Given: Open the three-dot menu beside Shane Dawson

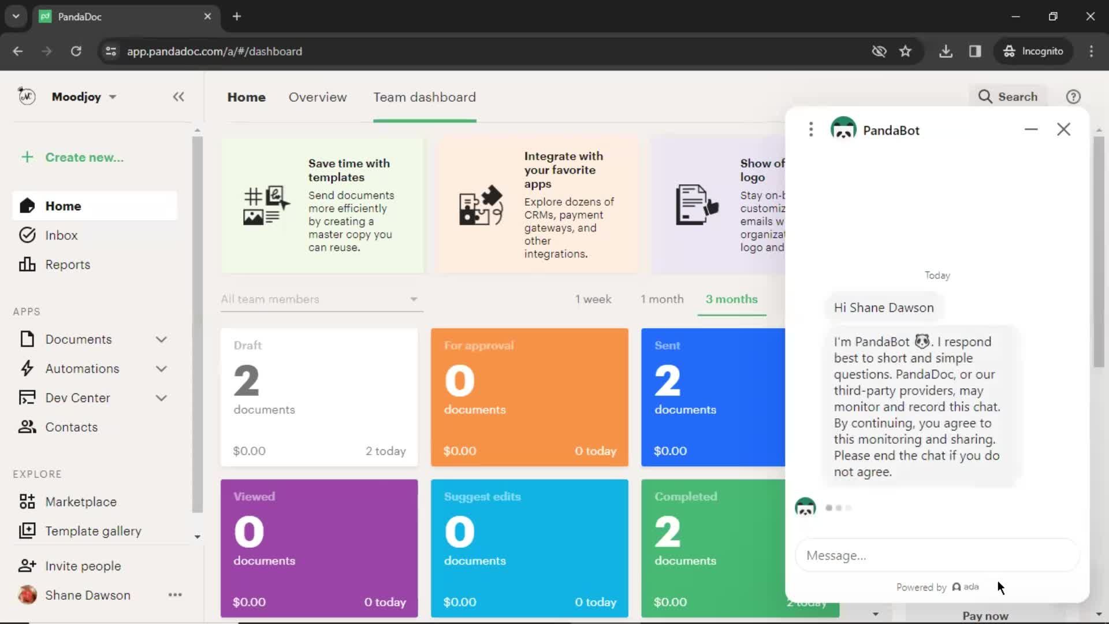Looking at the screenshot, I should [175, 595].
